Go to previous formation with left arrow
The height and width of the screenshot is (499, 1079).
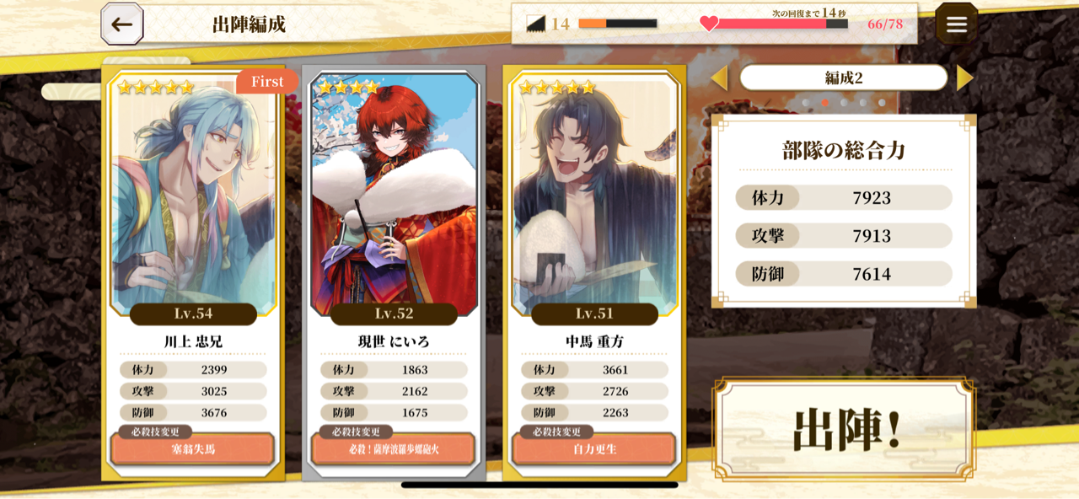(719, 78)
